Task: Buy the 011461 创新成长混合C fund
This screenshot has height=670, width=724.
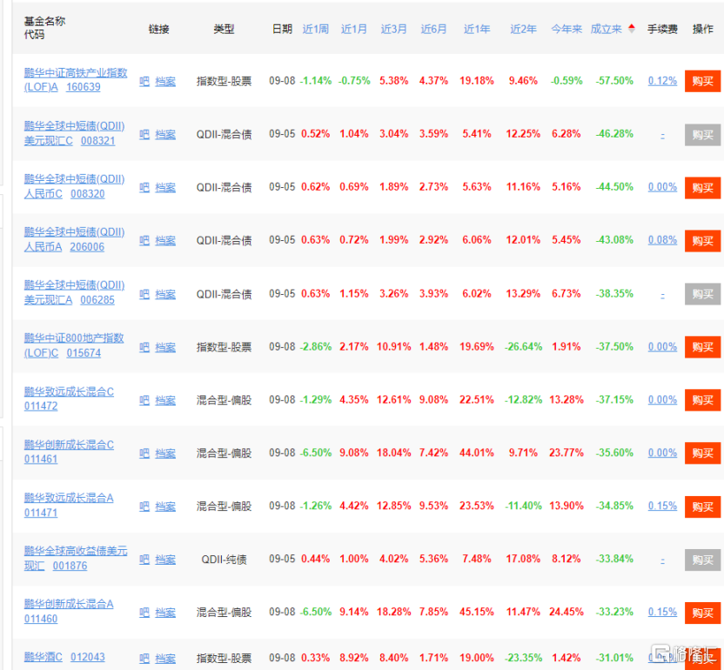Action: click(702, 453)
